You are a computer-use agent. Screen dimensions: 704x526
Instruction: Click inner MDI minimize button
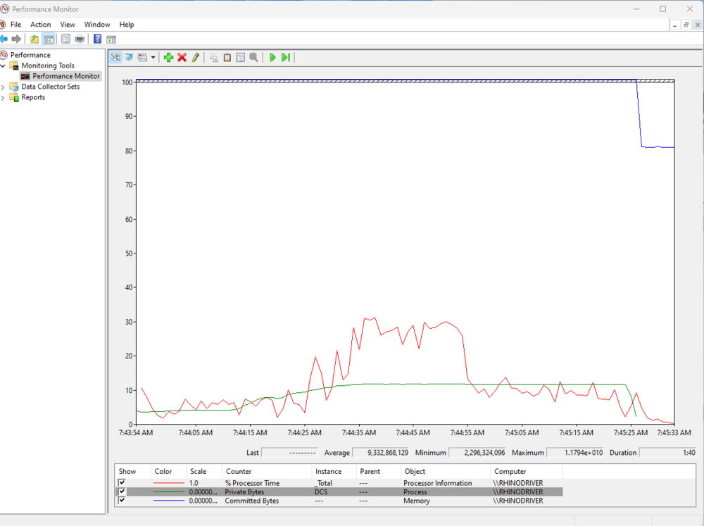click(675, 25)
